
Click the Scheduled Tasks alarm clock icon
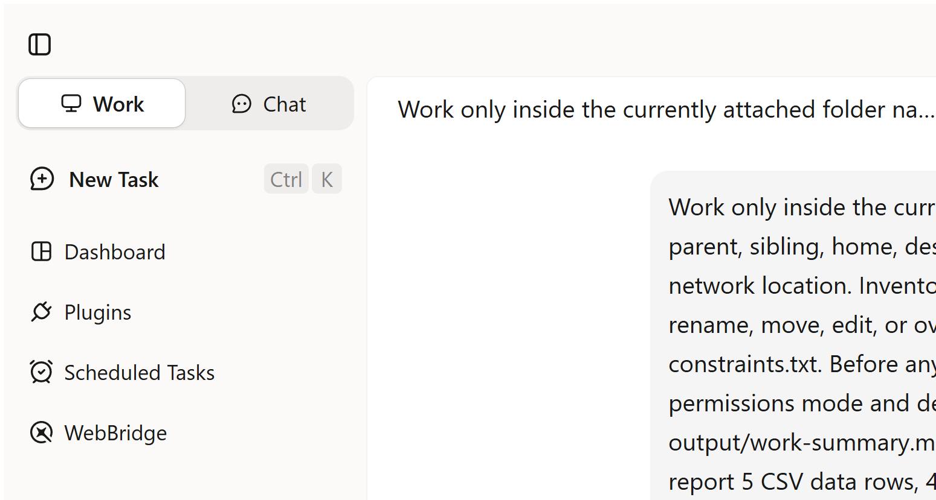coord(41,372)
